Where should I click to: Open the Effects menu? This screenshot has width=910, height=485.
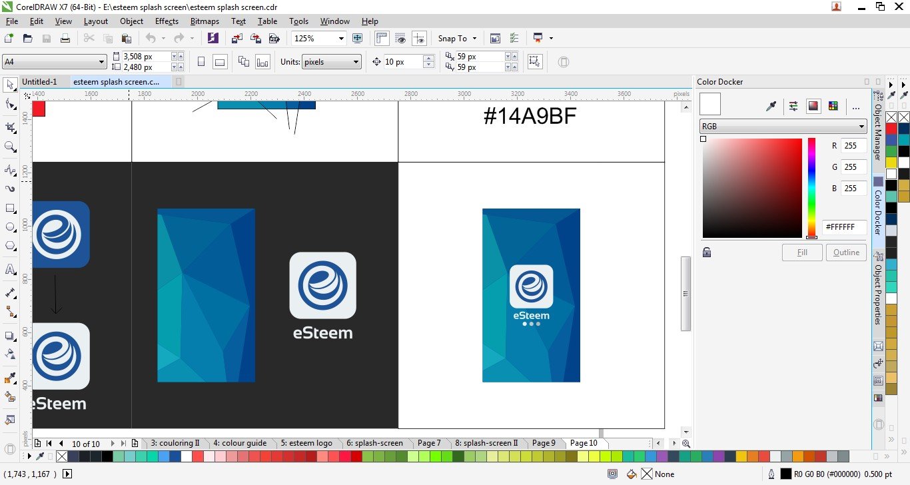click(x=167, y=21)
